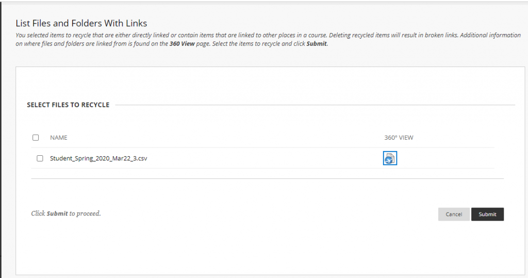Check the box for Student_Spring_2020_Mar22_3.csv
The image size is (528, 278).
40,159
